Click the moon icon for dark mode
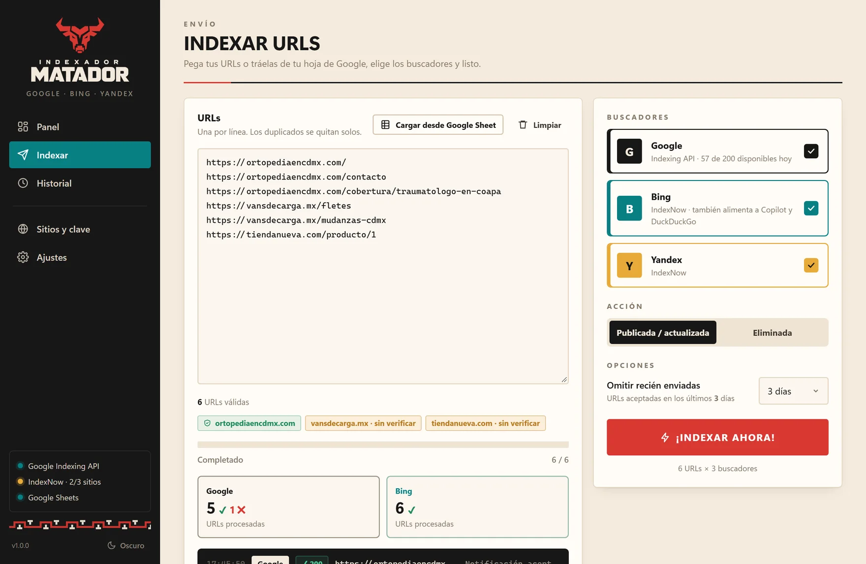The height and width of the screenshot is (564, 866). pos(112,545)
